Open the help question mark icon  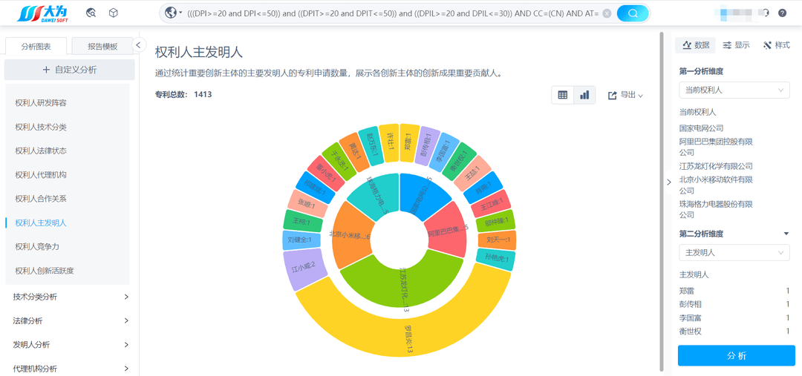[782, 13]
